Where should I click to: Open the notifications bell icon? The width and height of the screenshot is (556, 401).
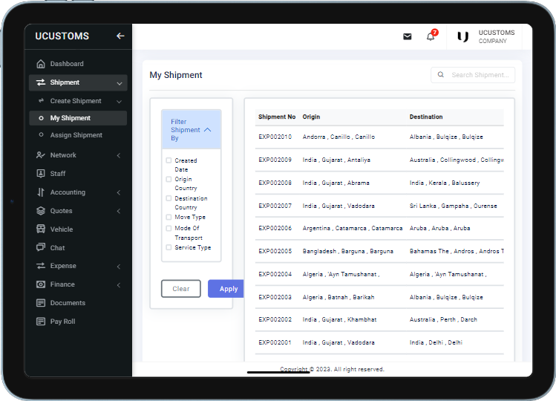coord(430,36)
